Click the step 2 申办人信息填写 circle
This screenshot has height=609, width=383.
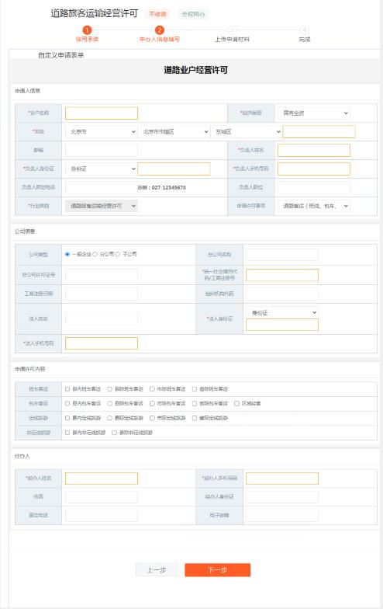(160, 30)
